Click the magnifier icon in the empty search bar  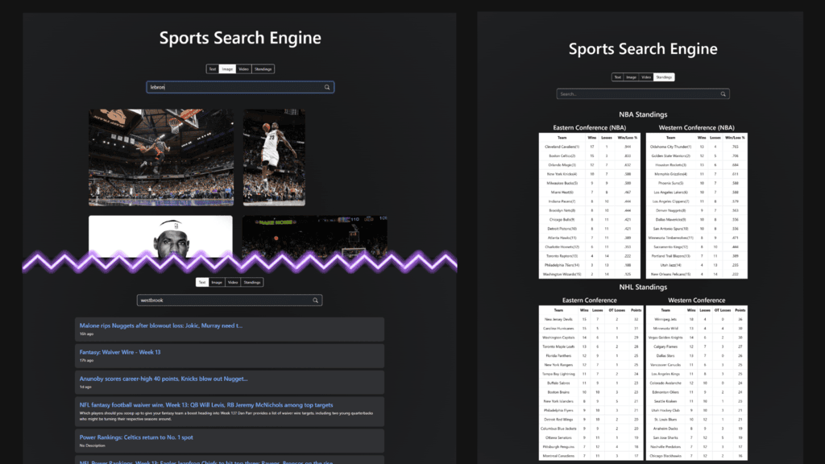[723, 94]
